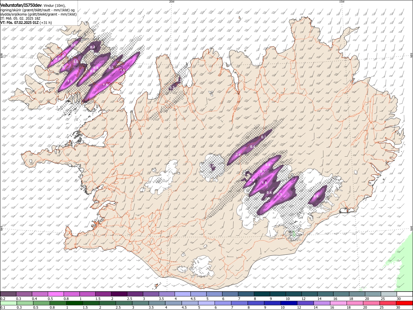Screen dimensions: 413x310
Task: Click the 1.5 snowfall value on map
Action: [70, 81]
